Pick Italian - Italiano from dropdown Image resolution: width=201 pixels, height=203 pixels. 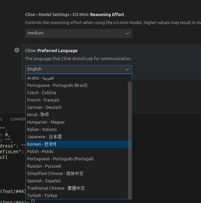[42, 130]
